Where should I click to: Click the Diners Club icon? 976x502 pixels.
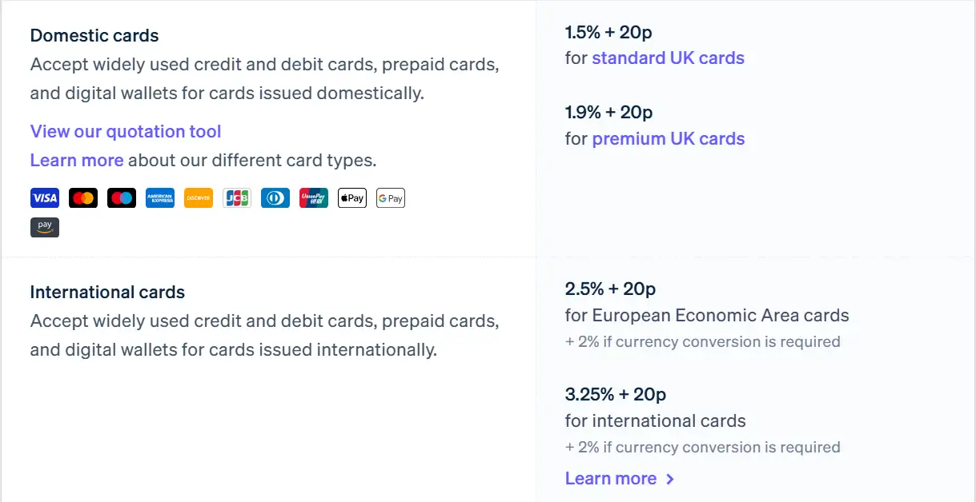(275, 198)
